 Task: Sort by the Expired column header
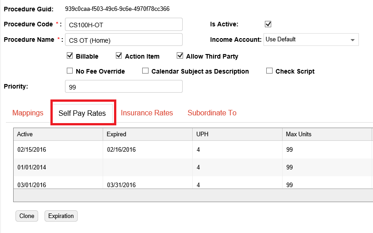(x=148, y=134)
